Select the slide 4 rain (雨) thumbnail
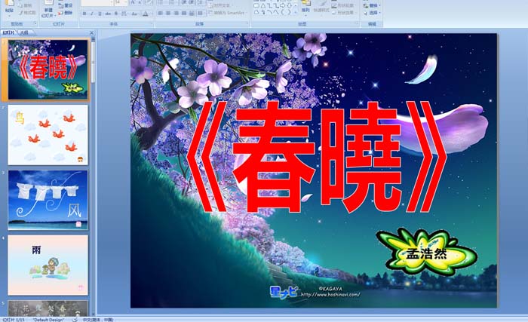The image size is (528, 322). pyautogui.click(x=48, y=265)
